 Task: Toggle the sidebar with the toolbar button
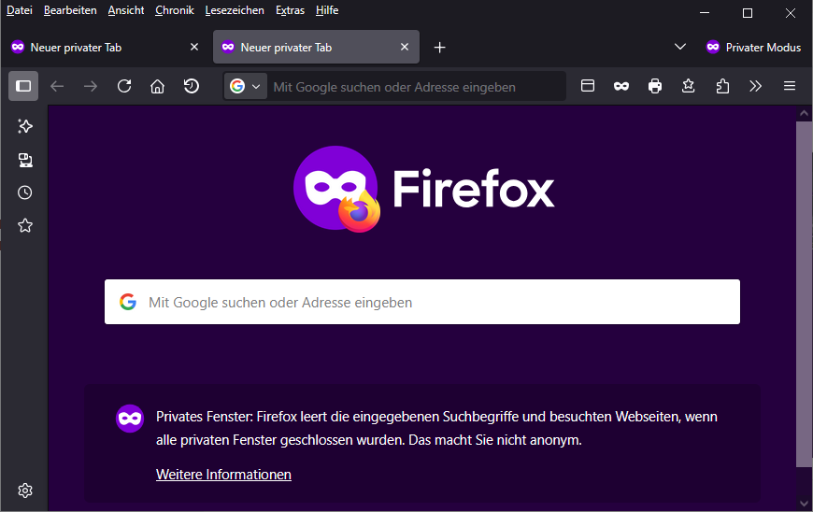tap(23, 86)
